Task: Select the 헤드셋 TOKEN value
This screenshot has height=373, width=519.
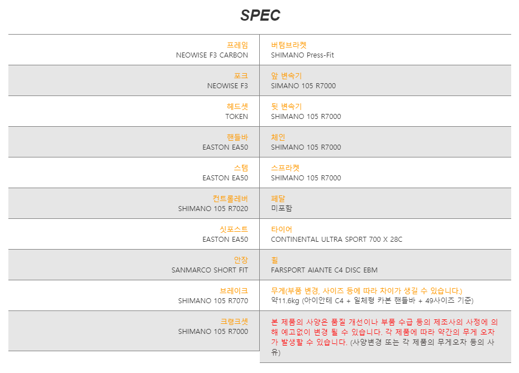Action: (236, 117)
